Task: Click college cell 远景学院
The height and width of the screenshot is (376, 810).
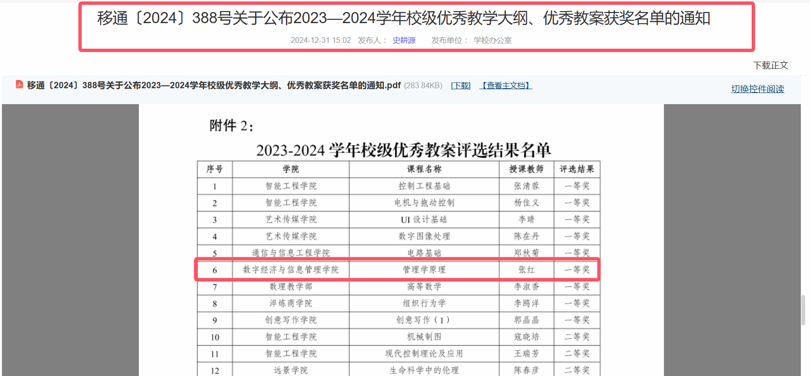Action: pos(291,370)
